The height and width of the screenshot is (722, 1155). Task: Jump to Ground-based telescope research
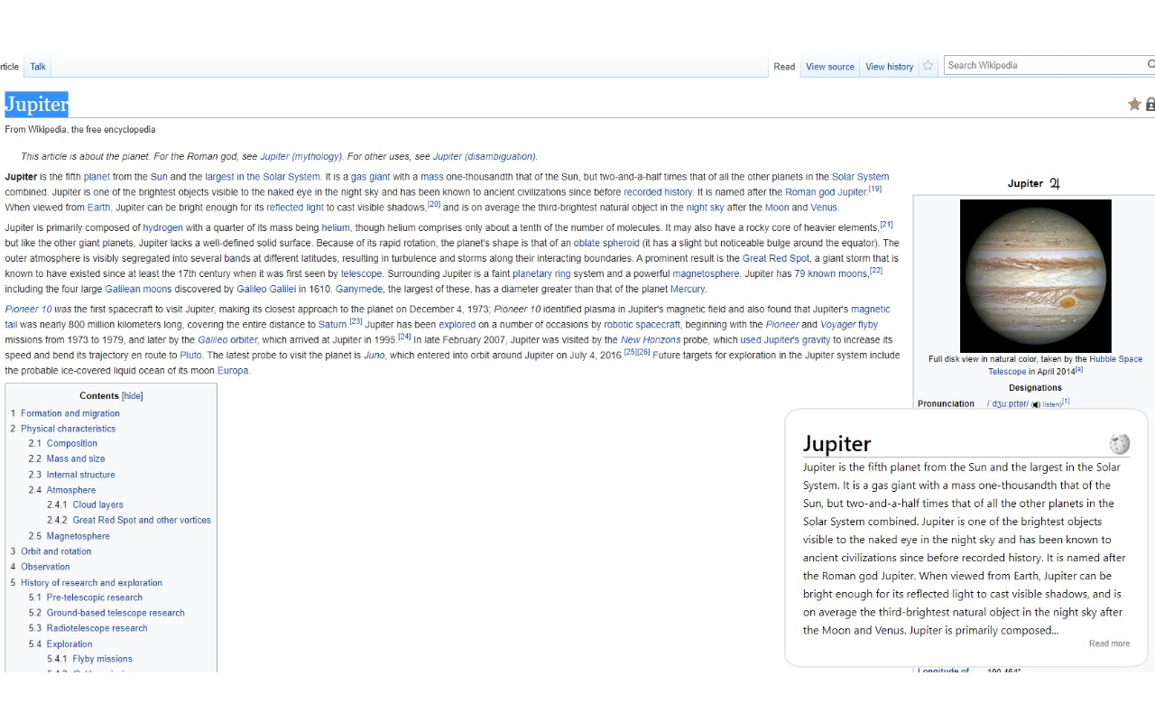click(115, 613)
